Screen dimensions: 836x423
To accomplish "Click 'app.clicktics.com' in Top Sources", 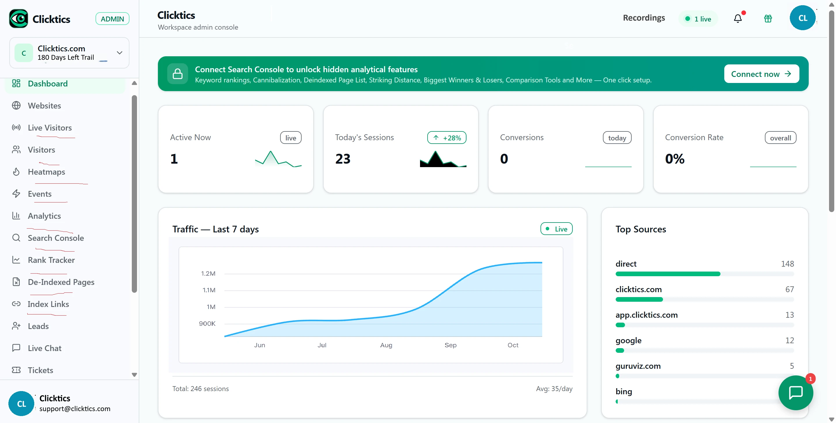I will pyautogui.click(x=646, y=315).
